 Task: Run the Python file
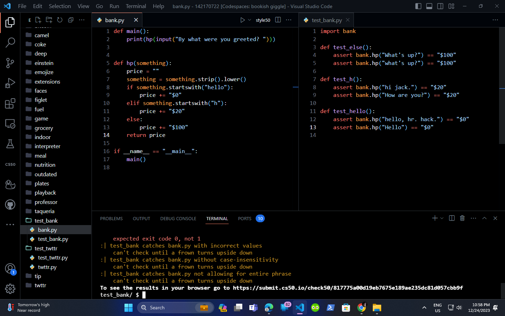pos(242,20)
